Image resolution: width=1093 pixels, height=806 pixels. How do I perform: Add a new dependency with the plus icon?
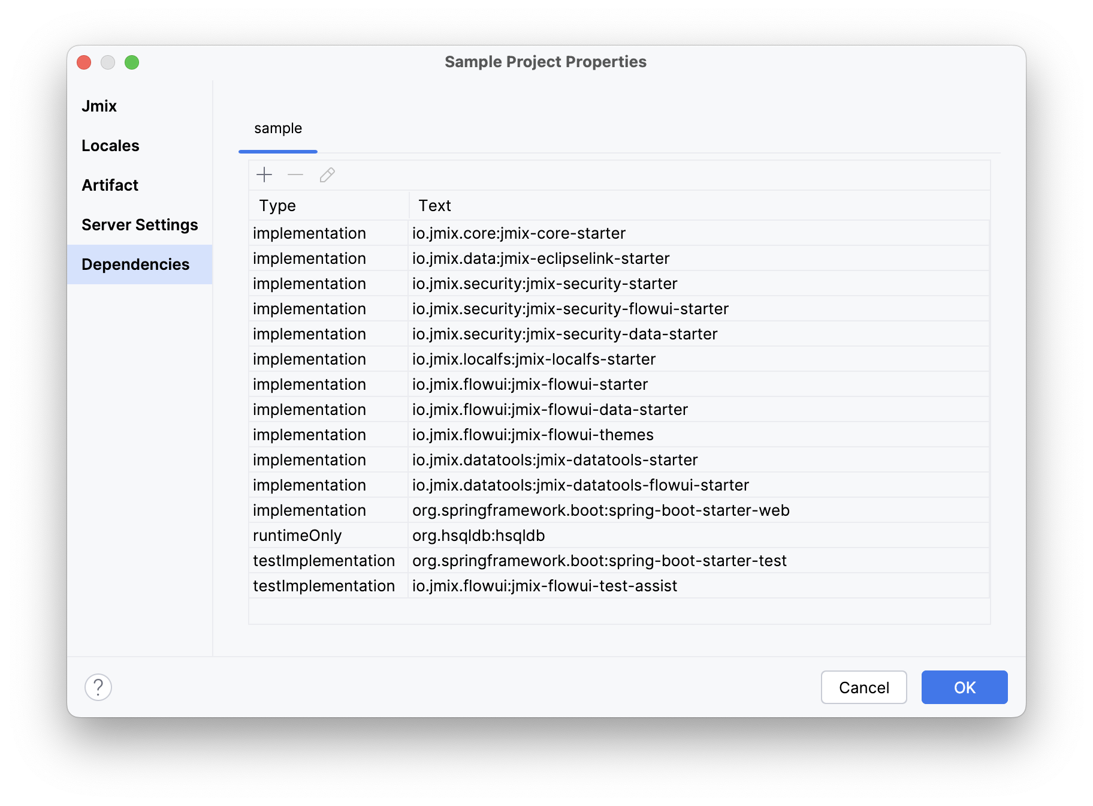[264, 175]
